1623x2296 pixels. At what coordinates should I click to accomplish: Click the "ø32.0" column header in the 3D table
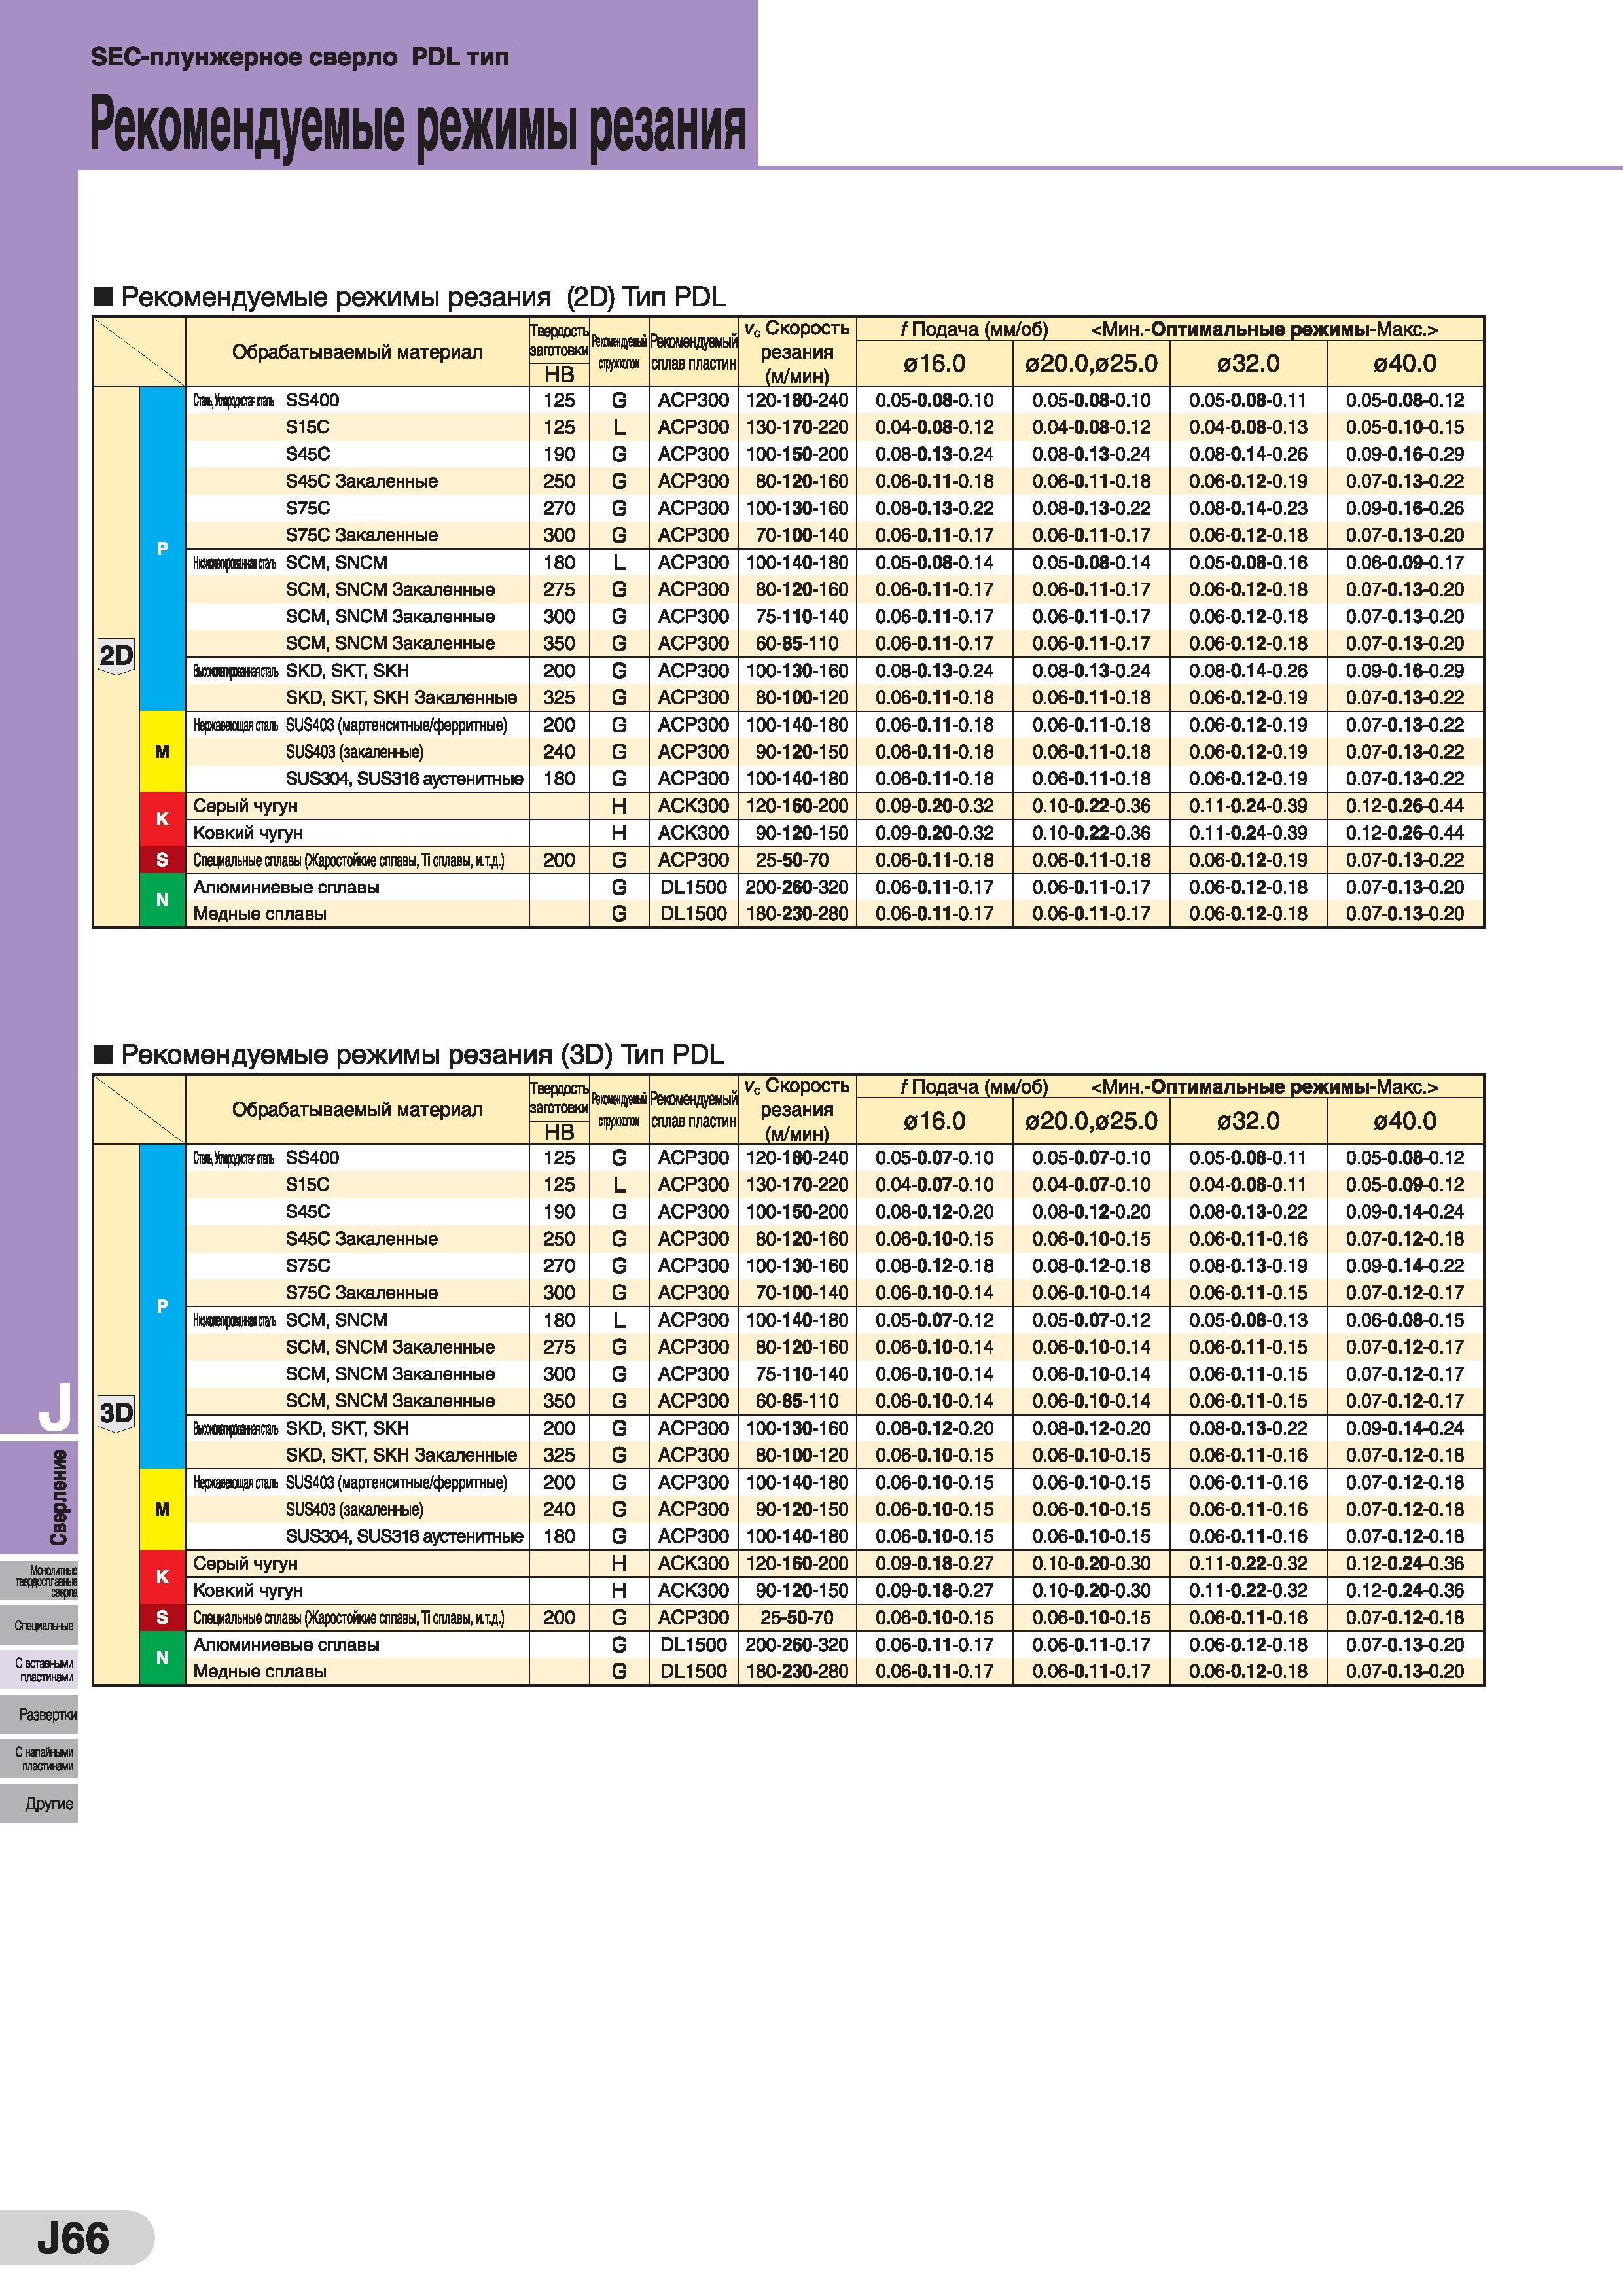[x=1248, y=1121]
